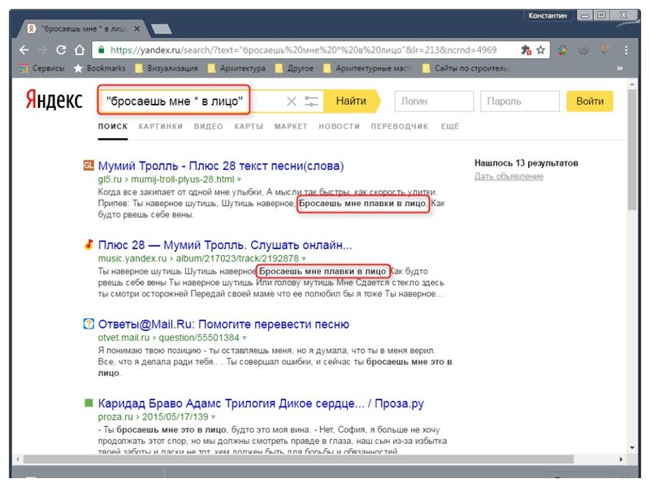Viewport: 650px width, 487px height.
Task: Click the Ответы@Mail.Ru result favicon
Action: pos(89,324)
